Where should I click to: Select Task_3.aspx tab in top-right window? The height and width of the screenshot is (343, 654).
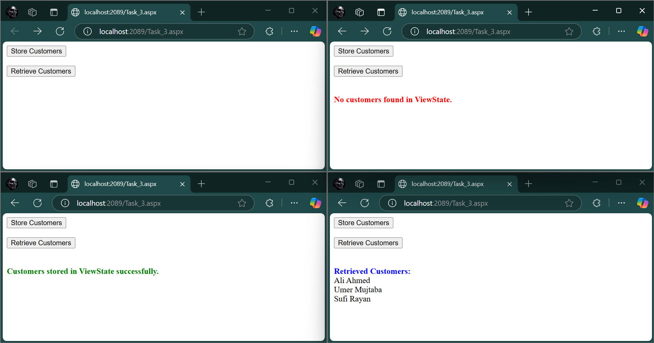pos(456,12)
